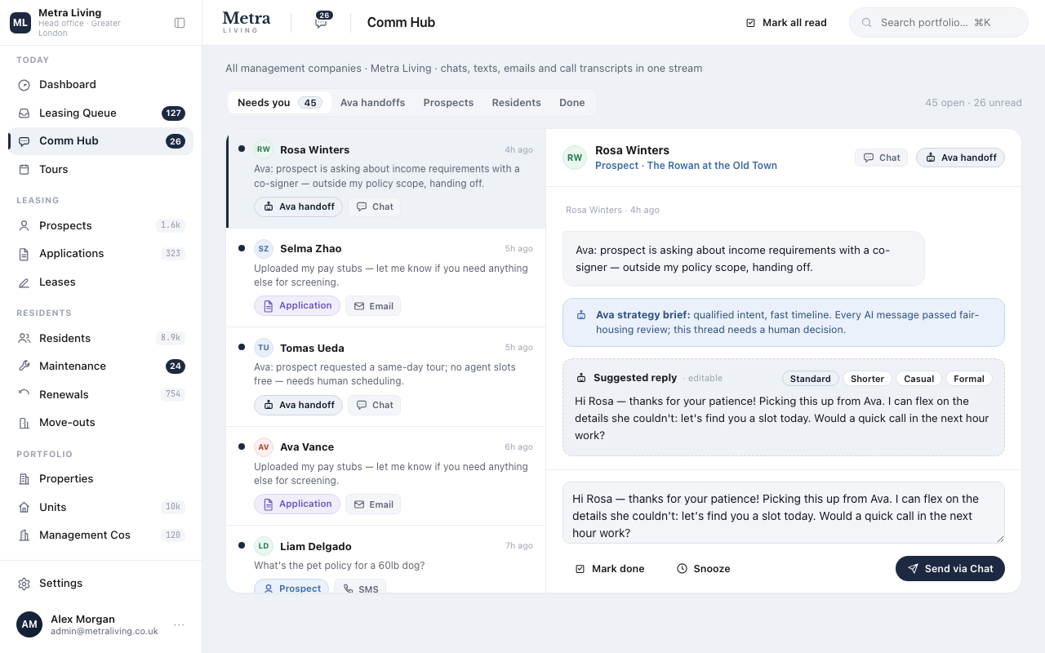Viewport: 1045px width, 653px height.
Task: Click the Units house icon
Action: 24,508
